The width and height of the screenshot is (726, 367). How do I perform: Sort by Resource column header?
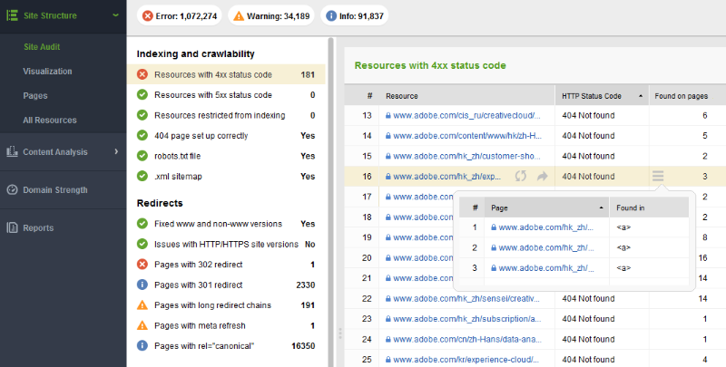(466, 96)
